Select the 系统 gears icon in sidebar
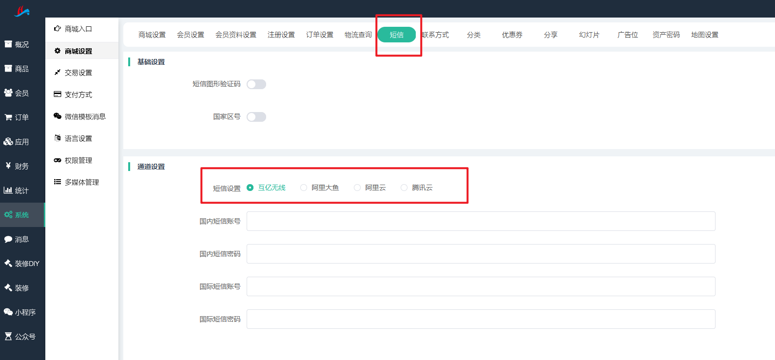Image resolution: width=775 pixels, height=360 pixels. (x=8, y=215)
